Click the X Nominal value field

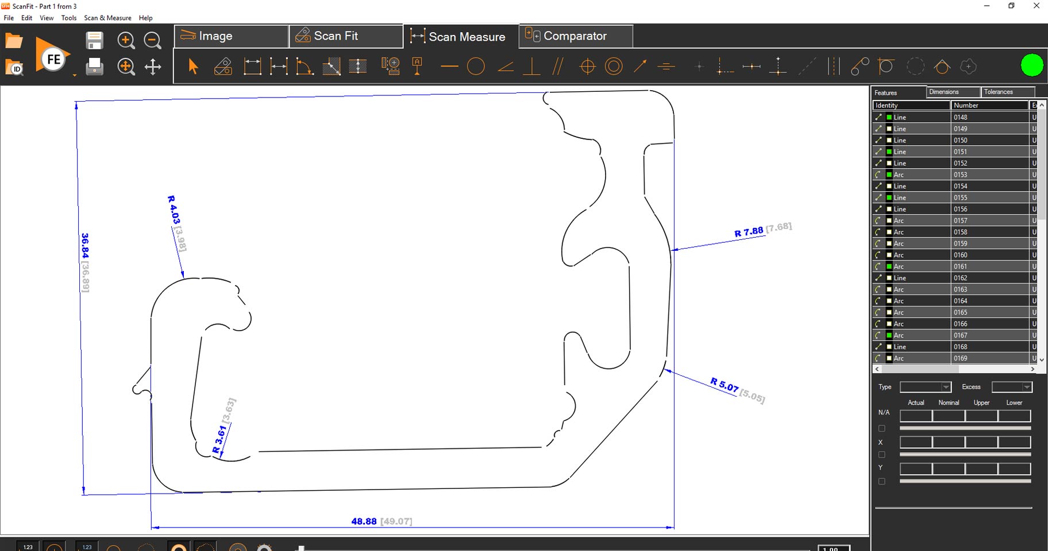click(x=949, y=442)
